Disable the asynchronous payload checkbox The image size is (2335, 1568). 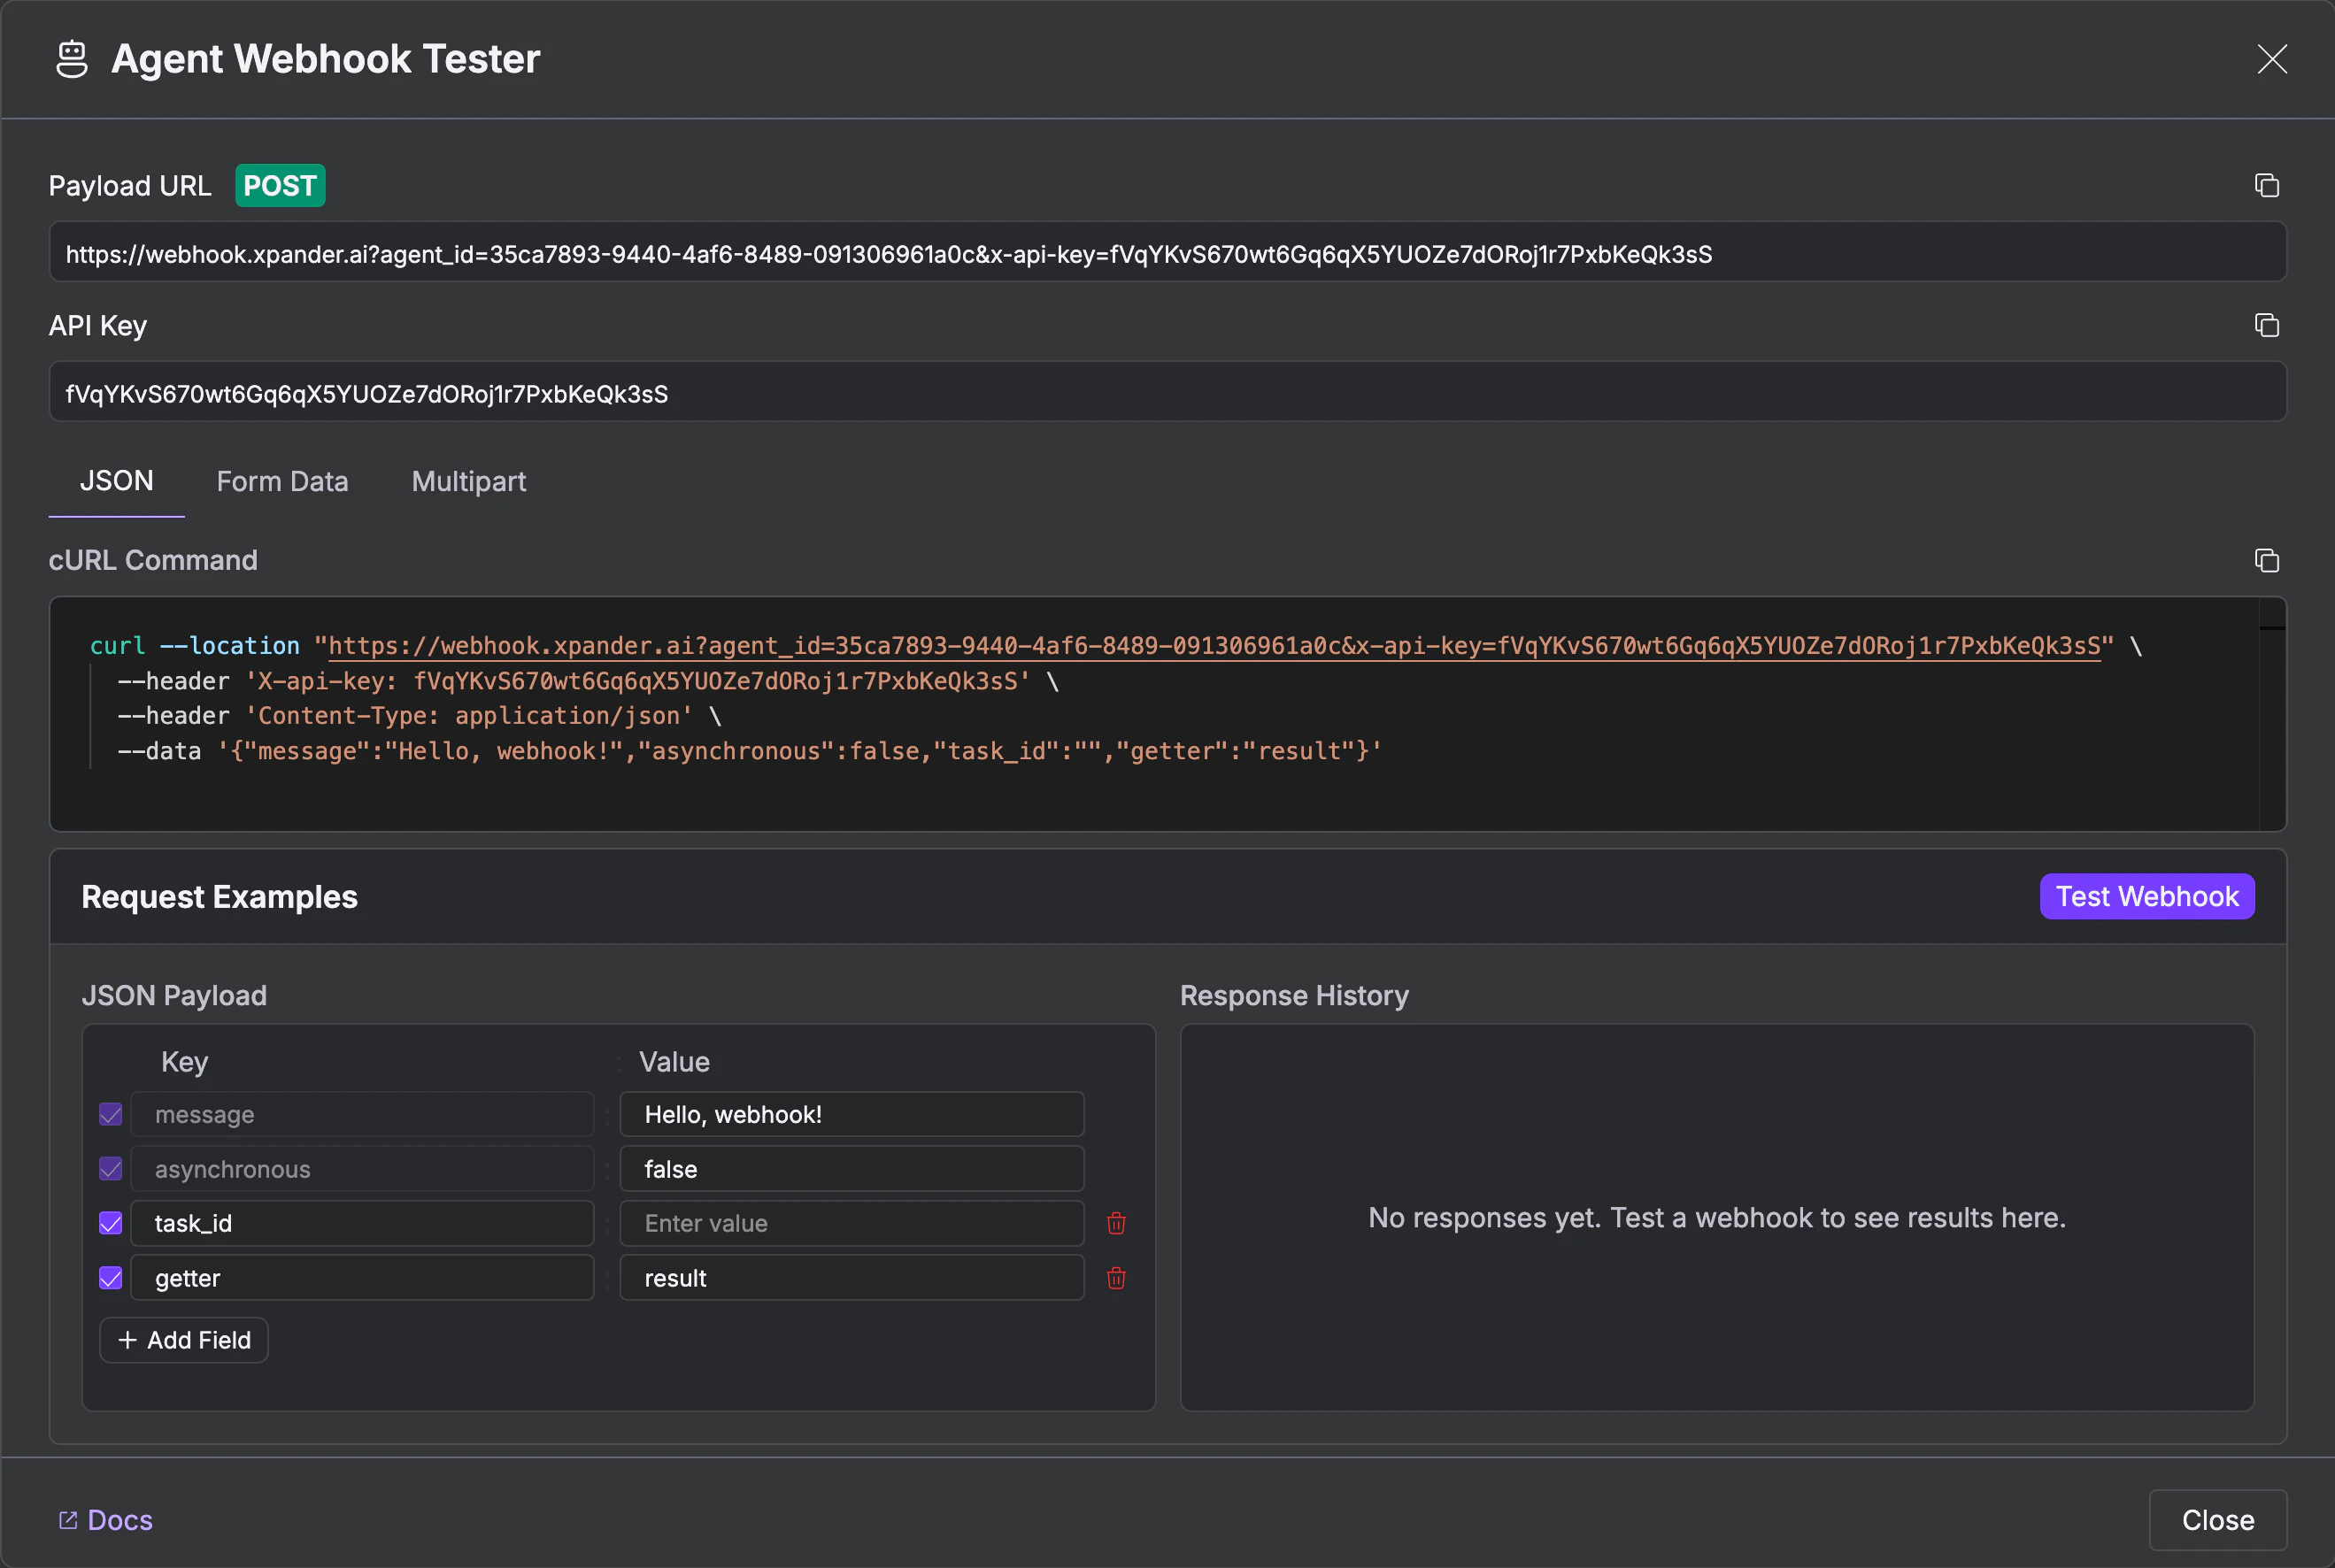point(110,1168)
